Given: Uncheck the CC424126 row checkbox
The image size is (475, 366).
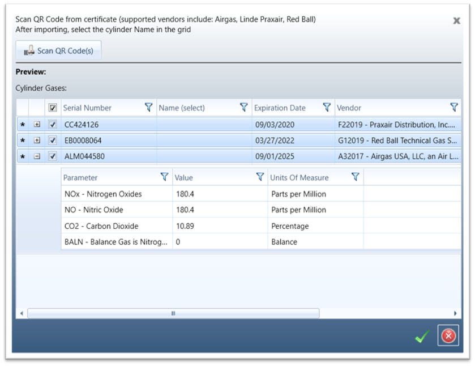Looking at the screenshot, I should point(53,124).
